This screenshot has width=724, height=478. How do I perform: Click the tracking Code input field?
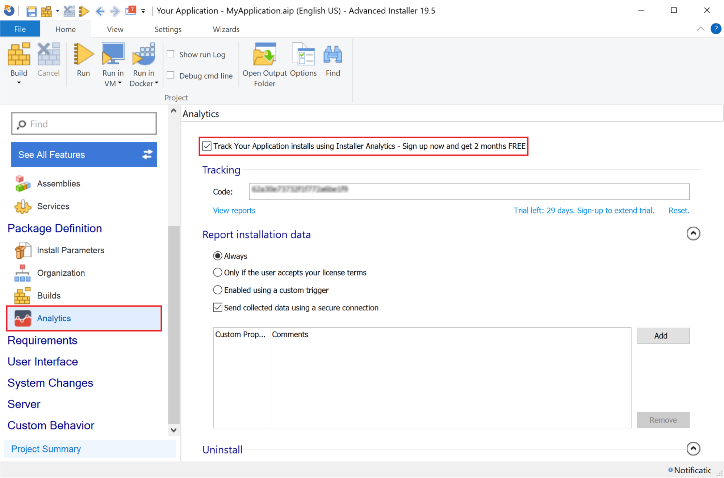[x=469, y=191]
